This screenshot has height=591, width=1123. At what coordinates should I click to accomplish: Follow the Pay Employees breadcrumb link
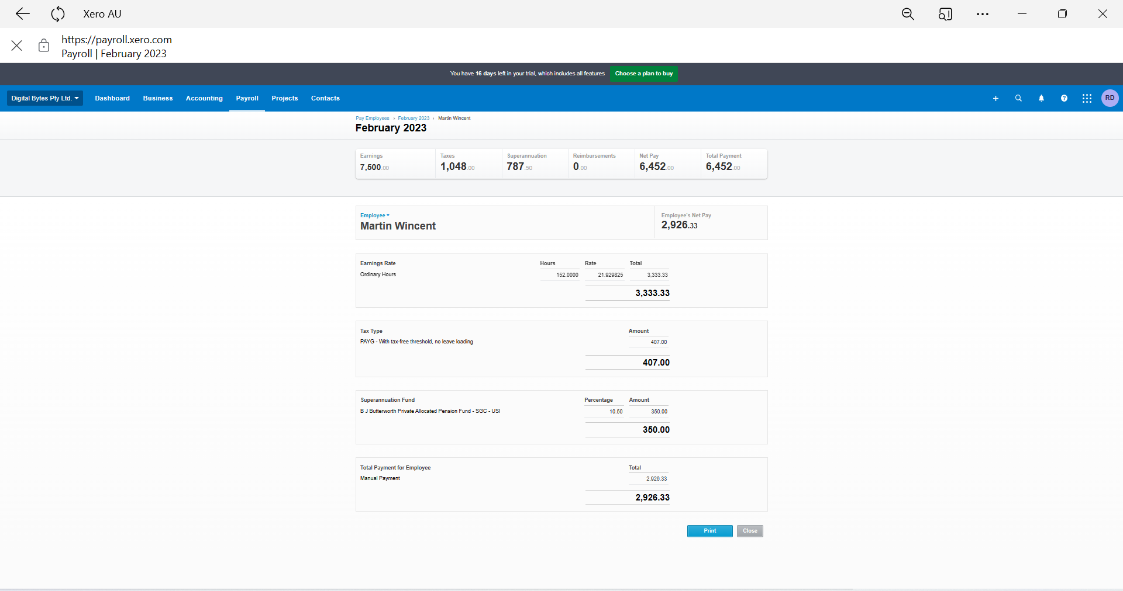pyautogui.click(x=373, y=118)
